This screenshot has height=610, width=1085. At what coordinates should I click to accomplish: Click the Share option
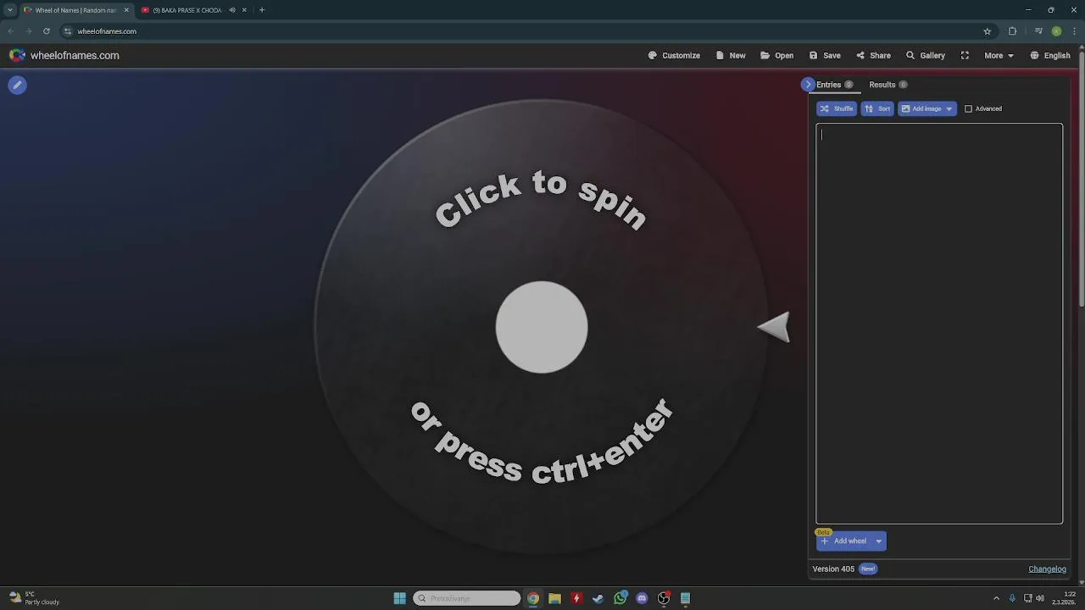tap(873, 55)
